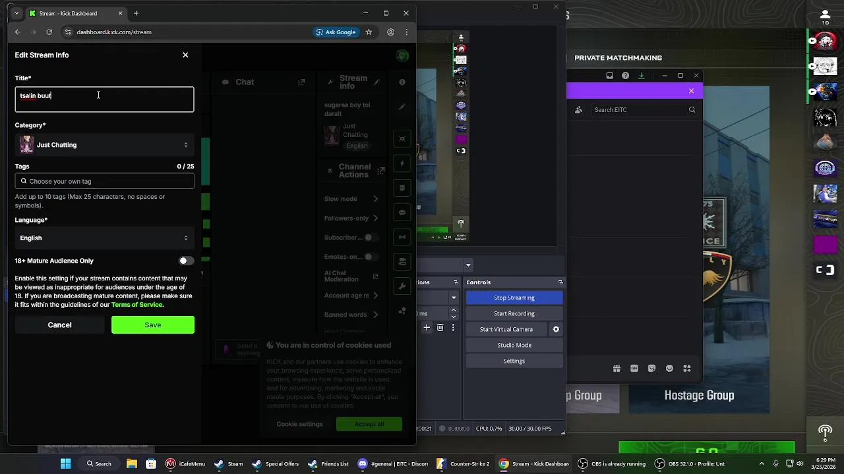This screenshot has width=844, height=474.
Task: Bookmark this page with star icon
Action: click(x=369, y=32)
